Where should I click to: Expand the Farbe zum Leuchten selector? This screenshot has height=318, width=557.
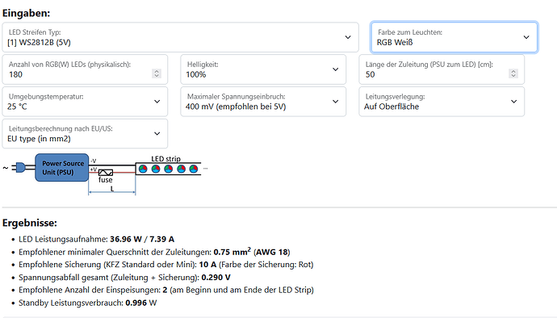coord(454,37)
